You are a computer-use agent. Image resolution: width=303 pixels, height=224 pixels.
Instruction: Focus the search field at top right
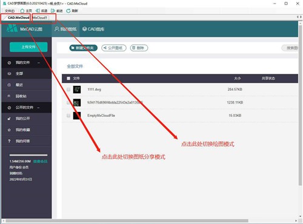pyautogui.click(x=290, y=48)
